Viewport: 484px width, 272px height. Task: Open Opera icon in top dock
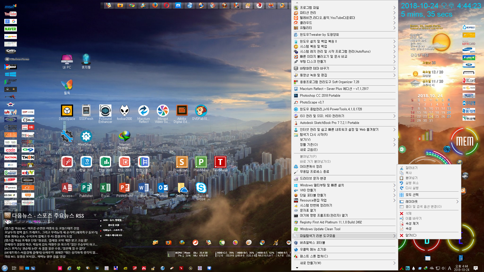coord(166,5)
